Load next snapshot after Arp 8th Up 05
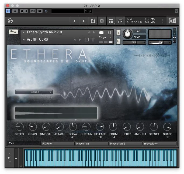 coord(80,40)
